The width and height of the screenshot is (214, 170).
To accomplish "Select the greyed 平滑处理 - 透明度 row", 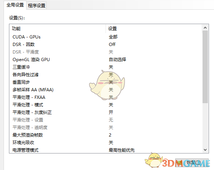I will [106, 128].
